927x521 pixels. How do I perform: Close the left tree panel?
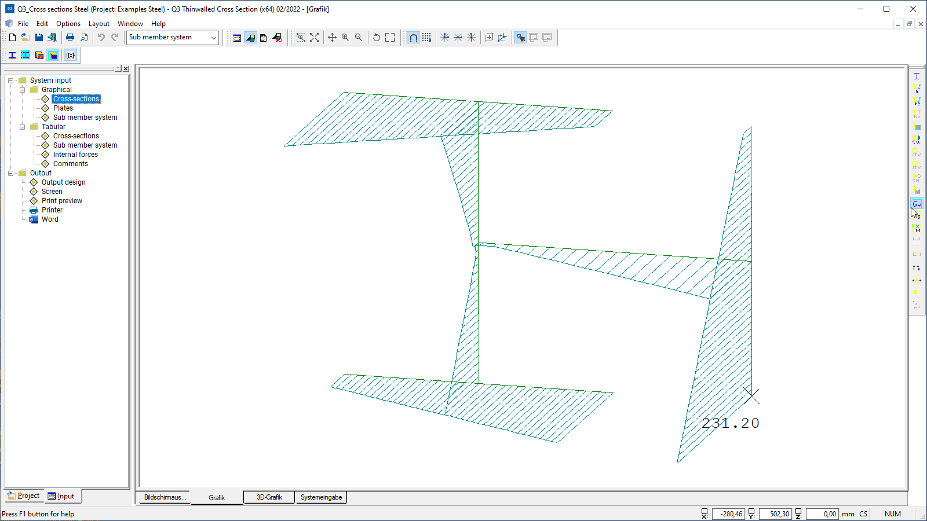(x=126, y=68)
